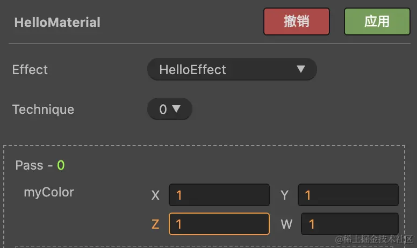This screenshot has height=248, width=417.
Task: Click the small triangle in the Technique selector
Action: click(176, 110)
